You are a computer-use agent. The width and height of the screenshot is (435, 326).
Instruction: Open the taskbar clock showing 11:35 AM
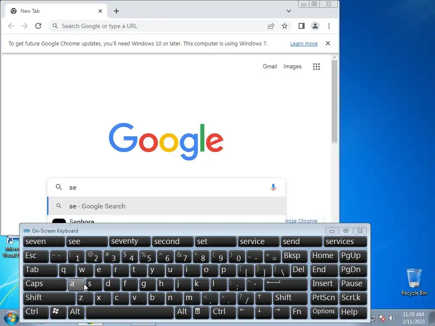click(x=413, y=318)
